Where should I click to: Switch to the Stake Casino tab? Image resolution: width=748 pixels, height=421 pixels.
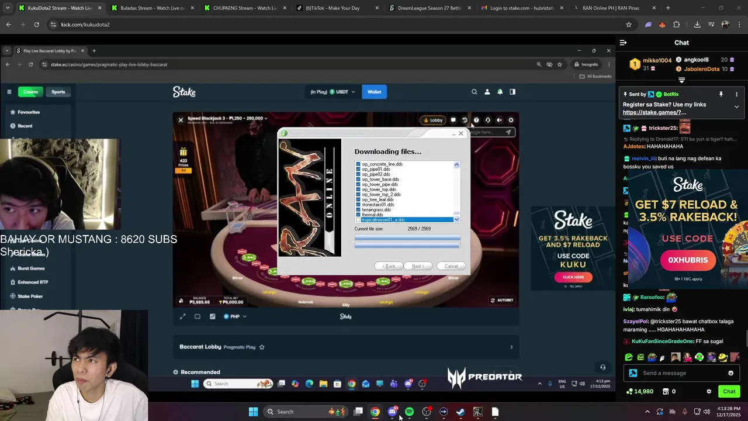click(30, 92)
